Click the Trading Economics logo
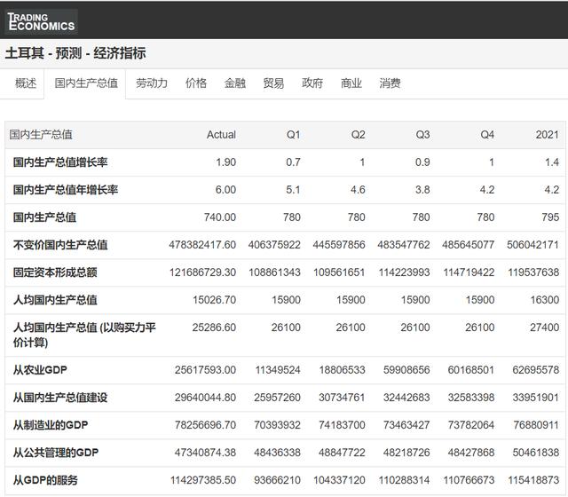 41,20
